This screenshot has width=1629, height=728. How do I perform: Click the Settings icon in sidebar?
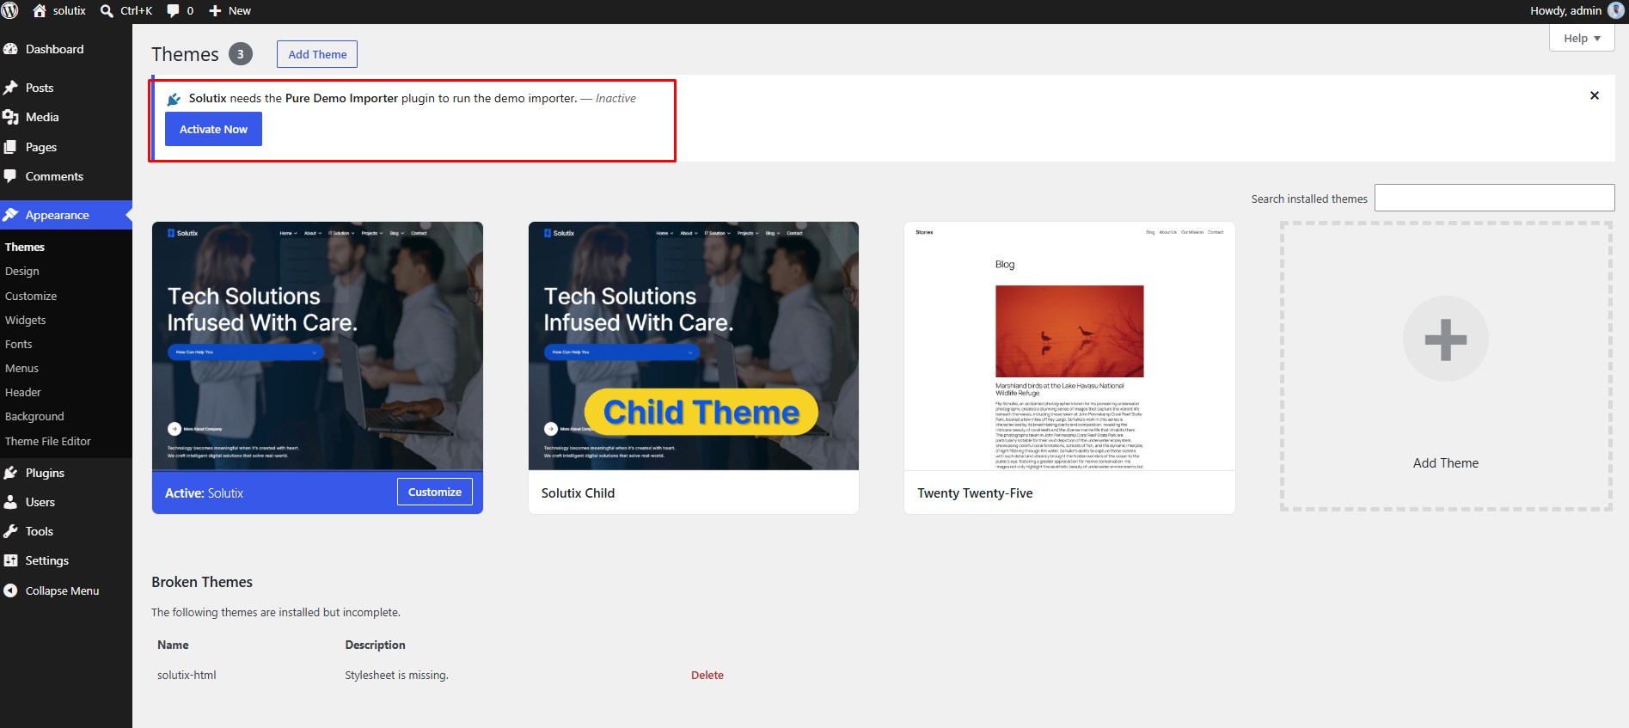(x=10, y=560)
